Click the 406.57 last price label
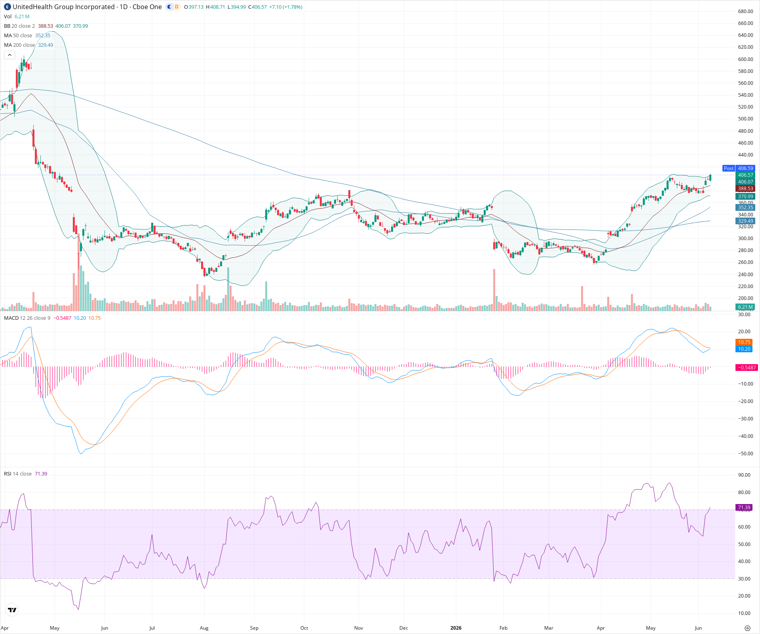 745,175
